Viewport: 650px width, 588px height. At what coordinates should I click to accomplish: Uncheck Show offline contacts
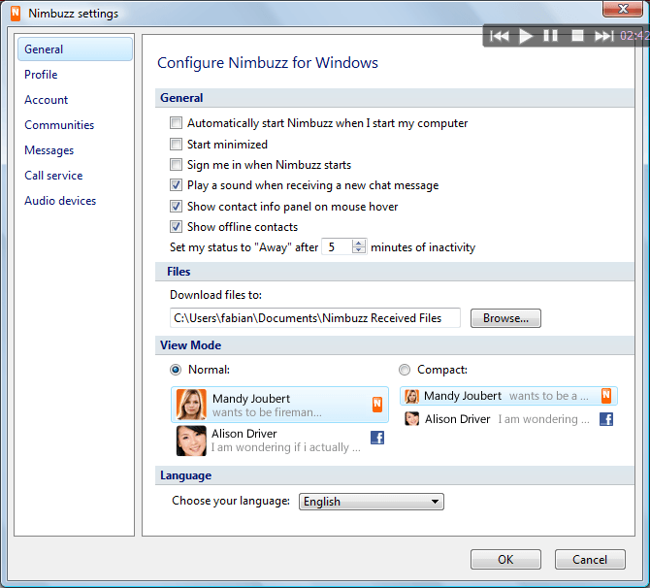[176, 227]
